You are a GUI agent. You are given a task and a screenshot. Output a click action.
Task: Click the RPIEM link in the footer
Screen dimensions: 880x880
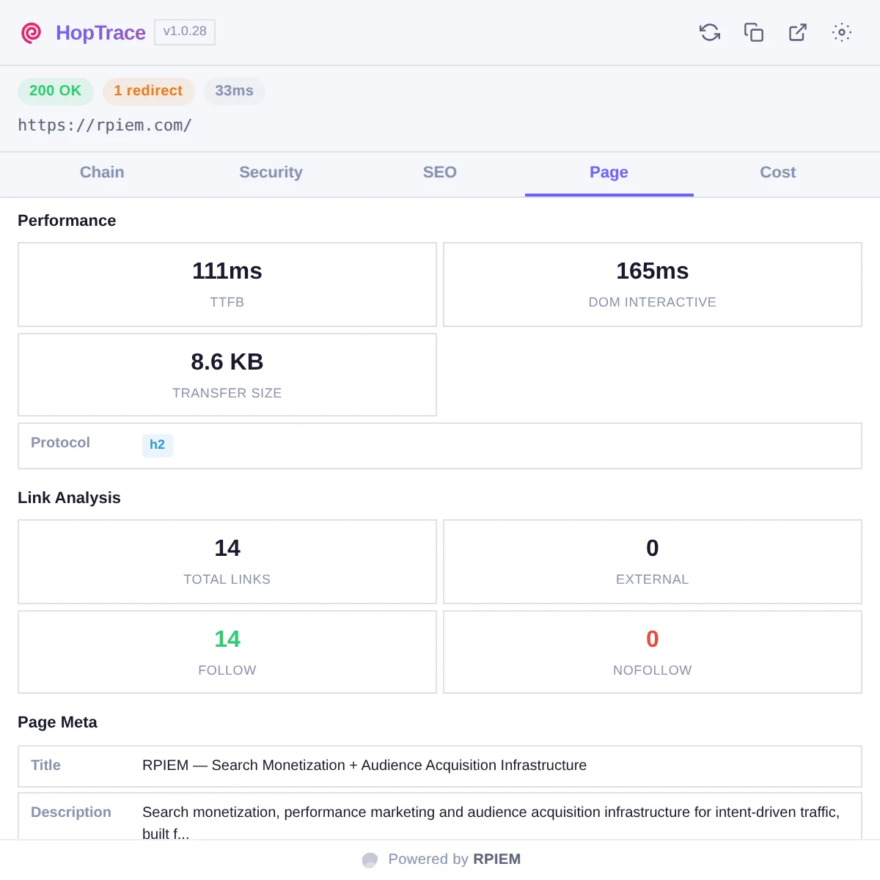496,859
